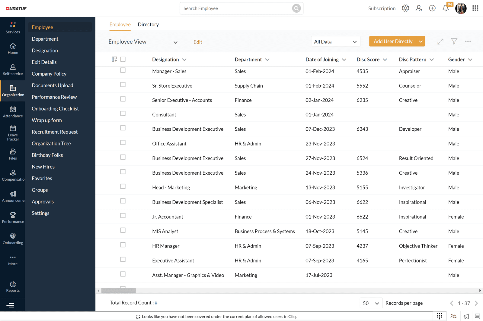Open Reports pie chart icon
Screen dimensions: 483x321
click(x=13, y=284)
